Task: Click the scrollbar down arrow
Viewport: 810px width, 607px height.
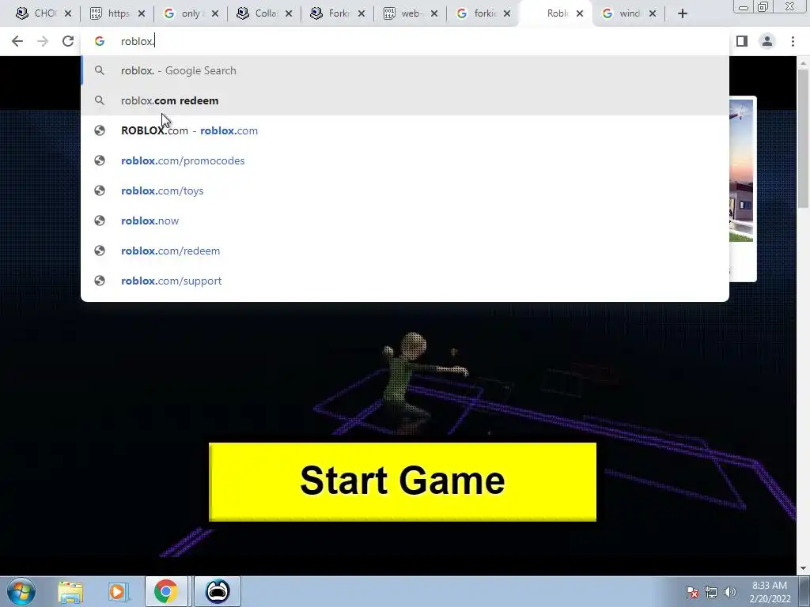Action: click(803, 568)
